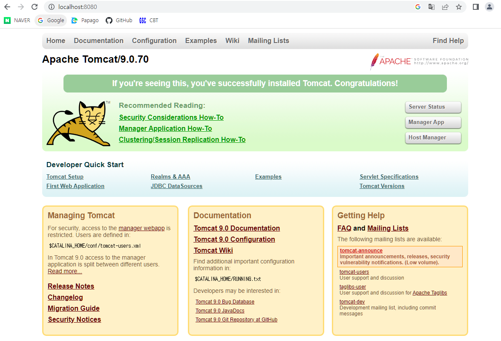Open Tomcat 9.0 Bug Database link

225,302
